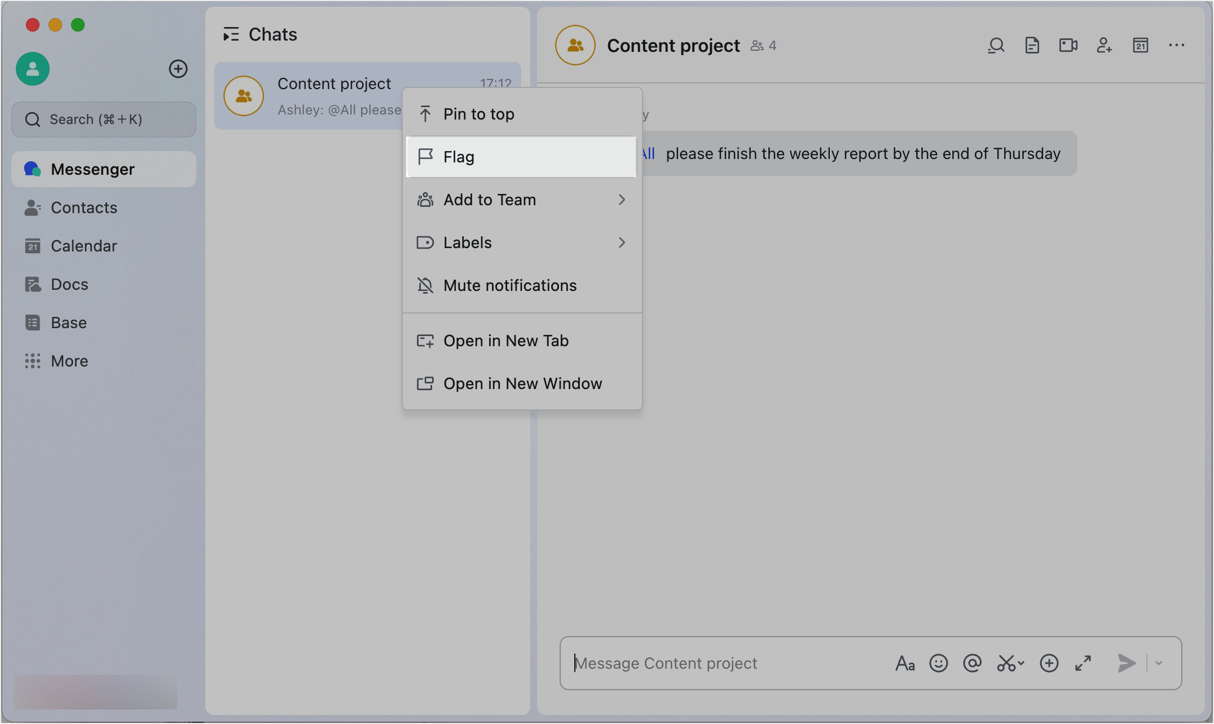Viewport: 1214px width, 724px height.
Task: Click the @ mention icon
Action: (x=973, y=663)
